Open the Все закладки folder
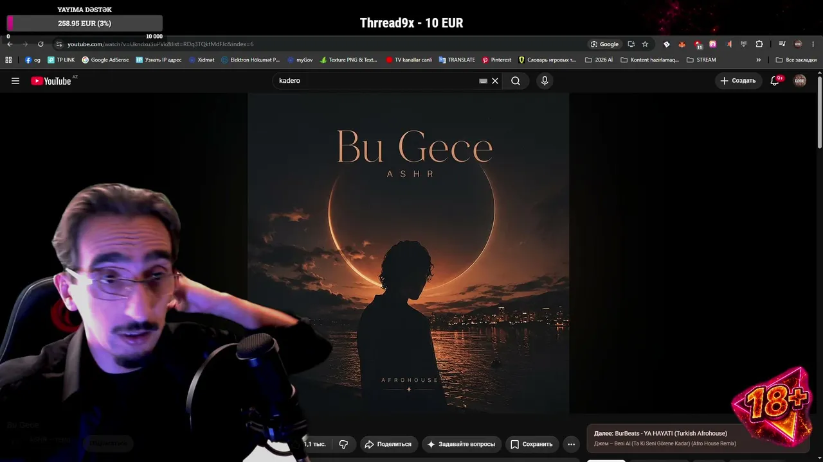This screenshot has width=823, height=462. [x=796, y=60]
